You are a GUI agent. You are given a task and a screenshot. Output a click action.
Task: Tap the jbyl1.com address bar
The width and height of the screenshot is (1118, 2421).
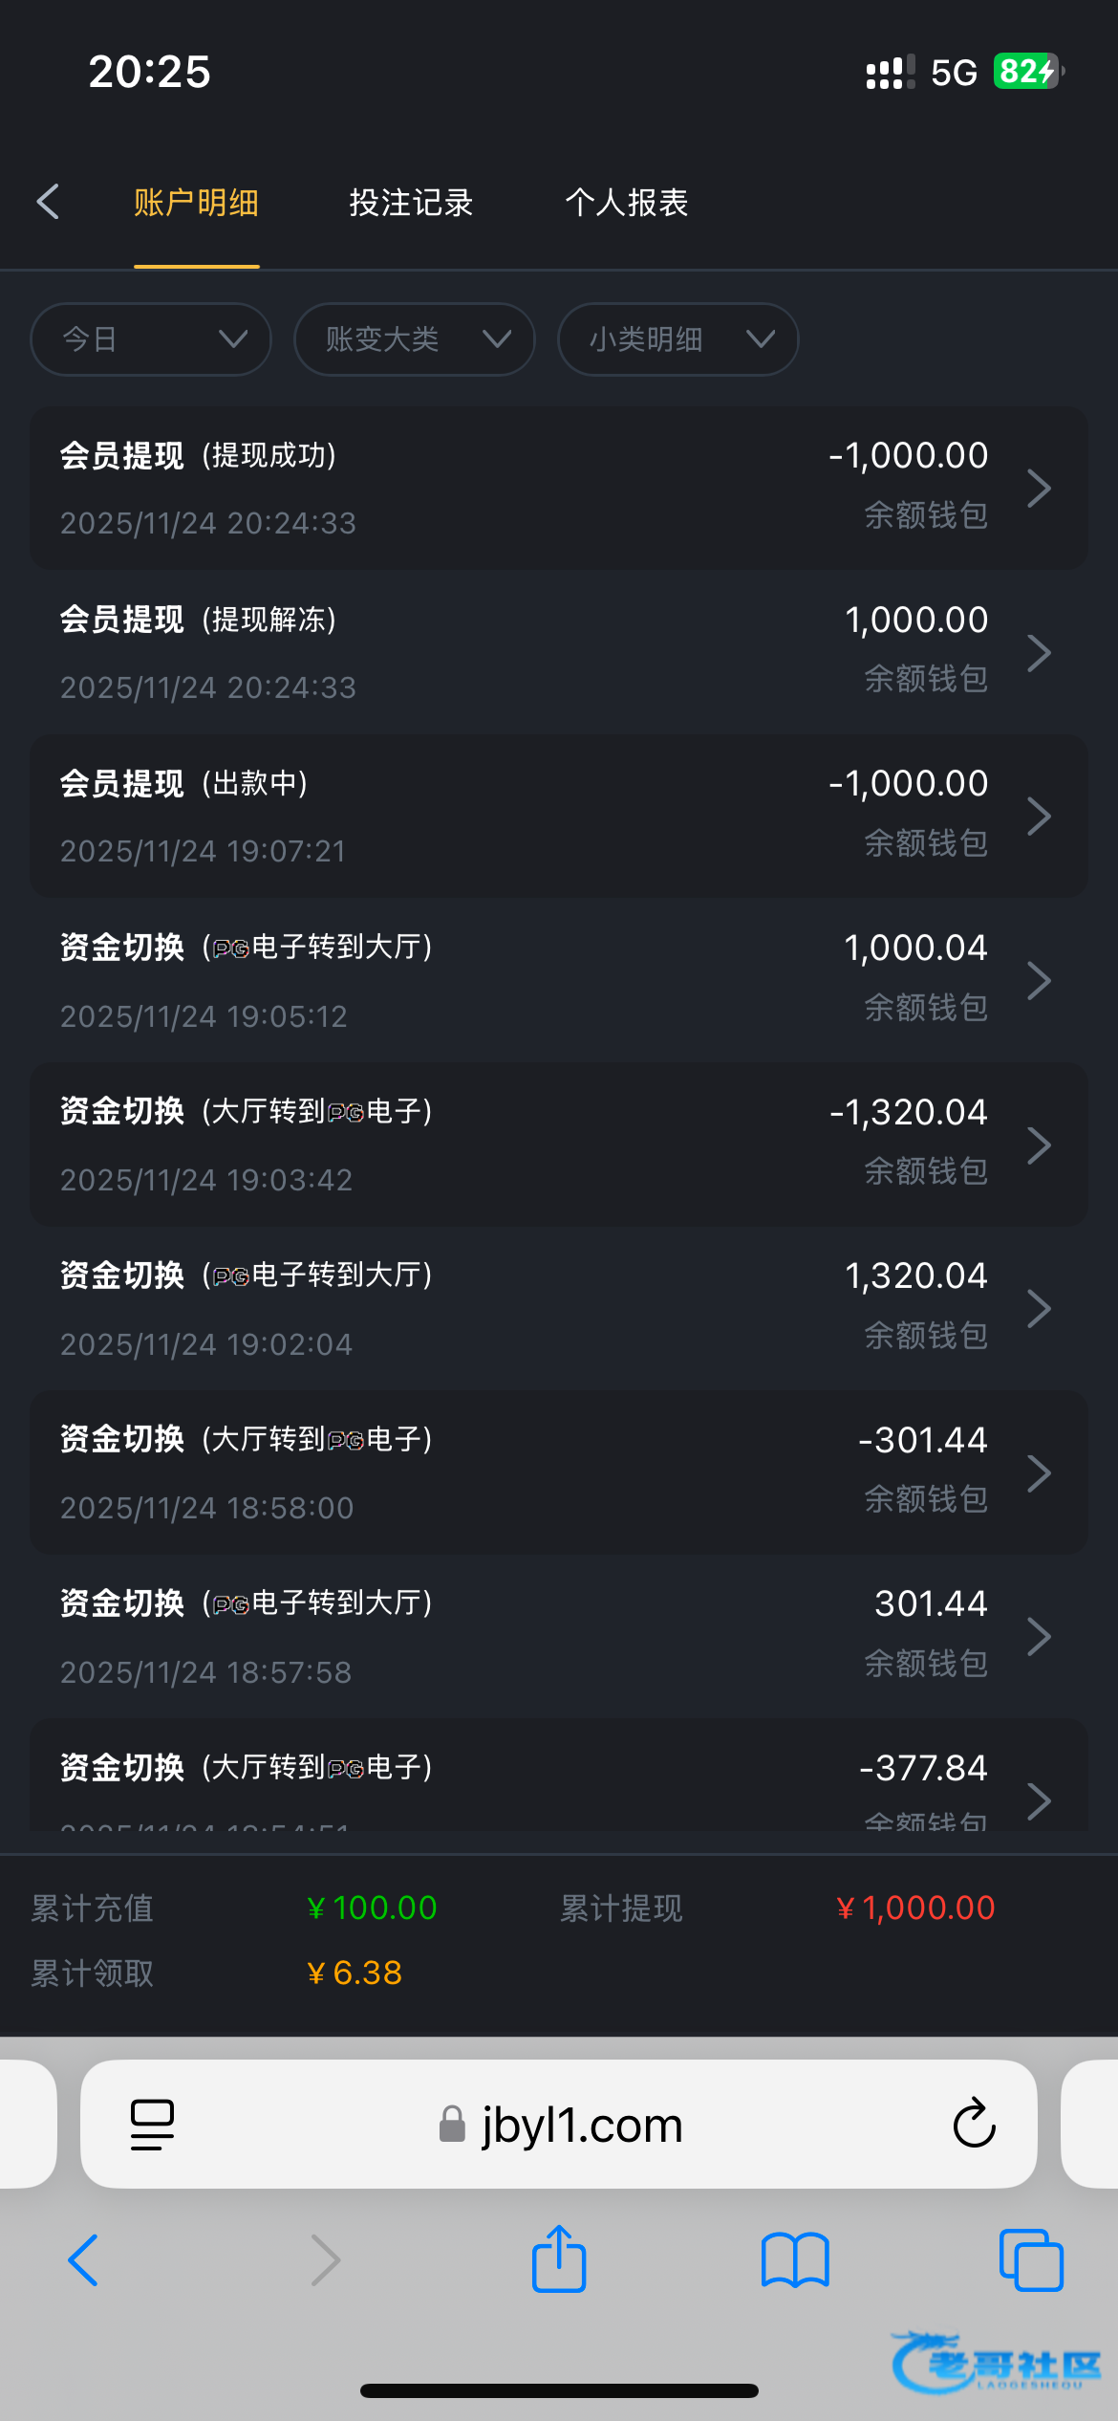(560, 2125)
